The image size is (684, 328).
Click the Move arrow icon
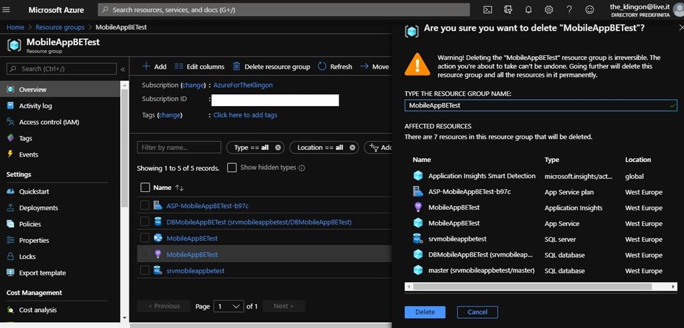pyautogui.click(x=364, y=66)
